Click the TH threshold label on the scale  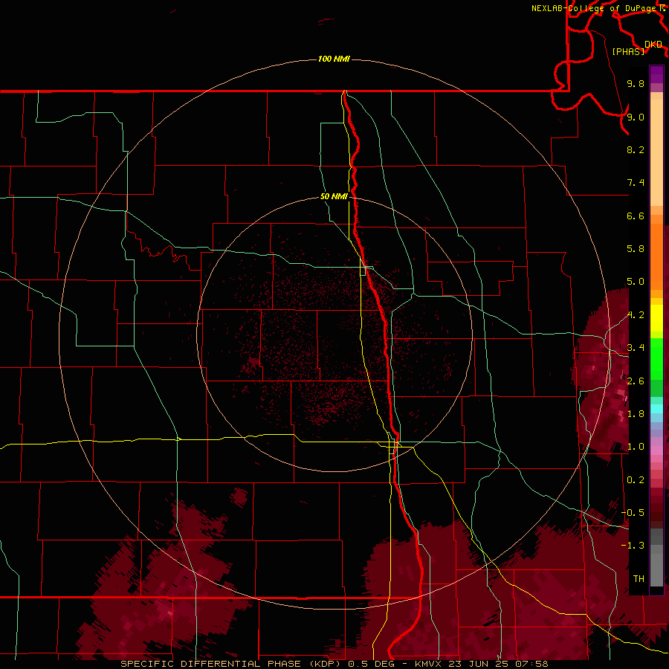[x=639, y=579]
